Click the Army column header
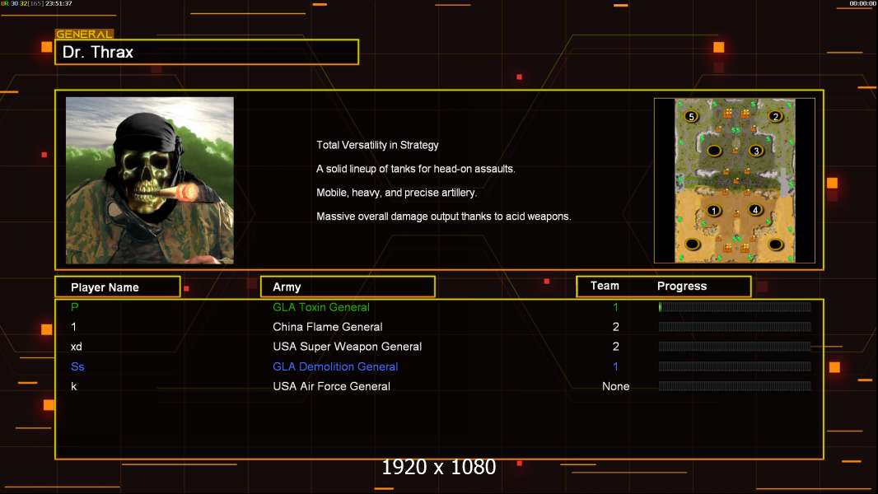This screenshot has height=494, width=878. click(348, 287)
